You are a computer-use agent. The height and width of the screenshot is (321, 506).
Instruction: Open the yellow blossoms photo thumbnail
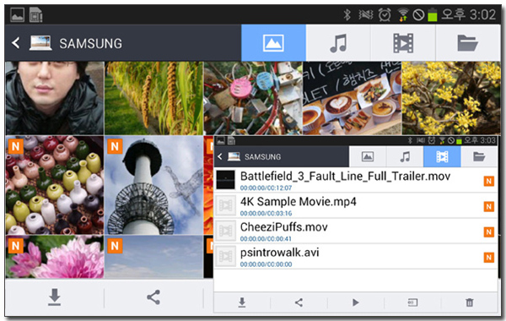[x=451, y=98]
